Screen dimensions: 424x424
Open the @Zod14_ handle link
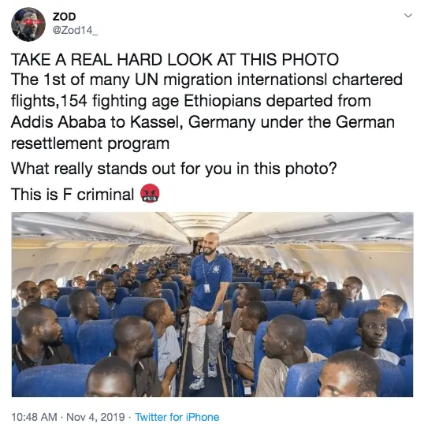tap(75, 31)
